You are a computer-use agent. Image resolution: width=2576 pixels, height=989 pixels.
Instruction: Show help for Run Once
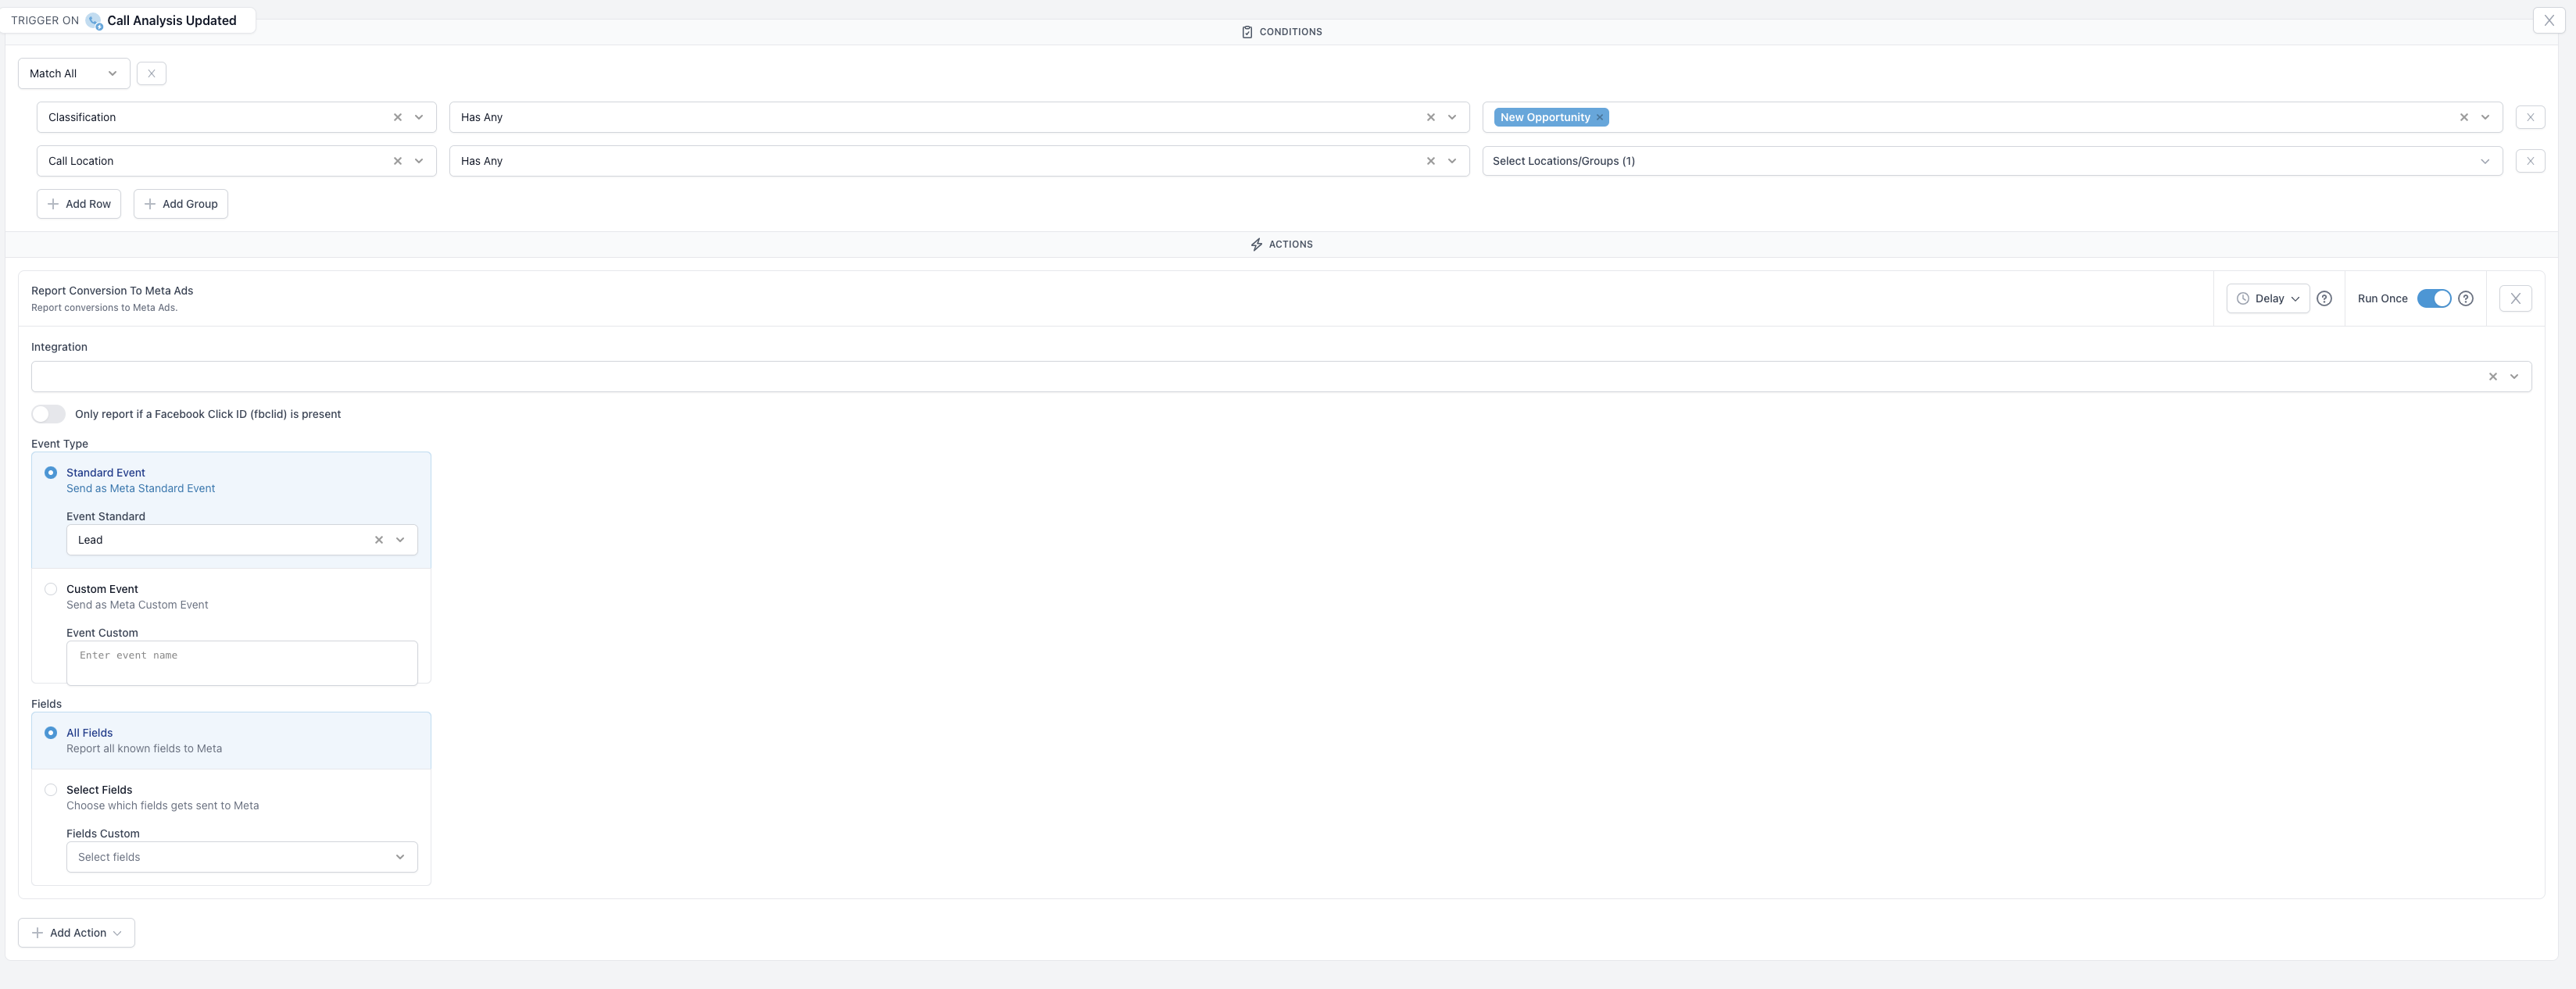click(x=2465, y=298)
